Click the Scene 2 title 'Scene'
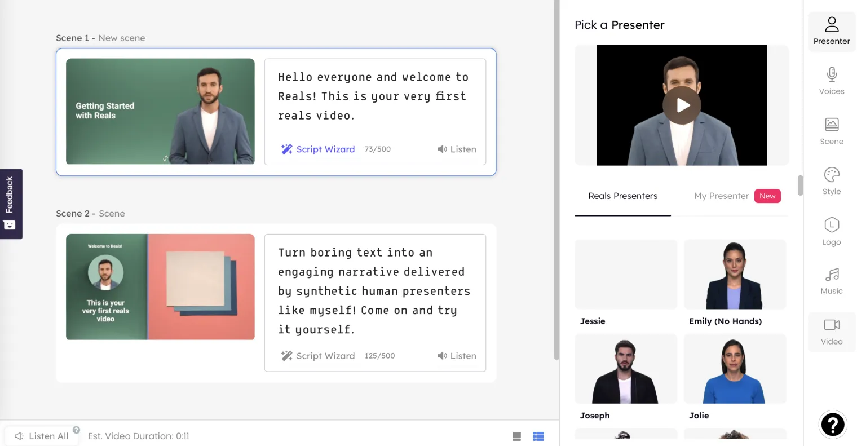 tap(112, 214)
